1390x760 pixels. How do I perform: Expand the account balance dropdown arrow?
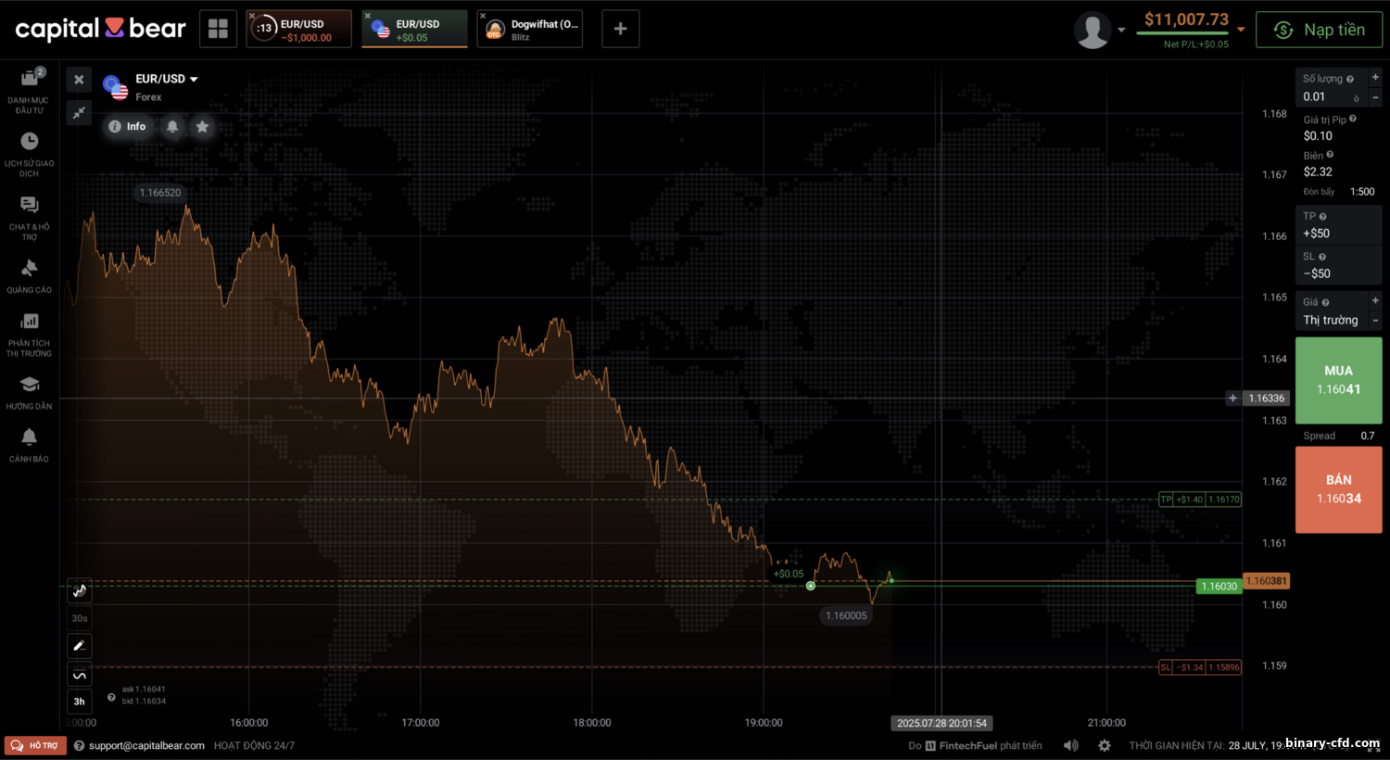click(x=1241, y=30)
